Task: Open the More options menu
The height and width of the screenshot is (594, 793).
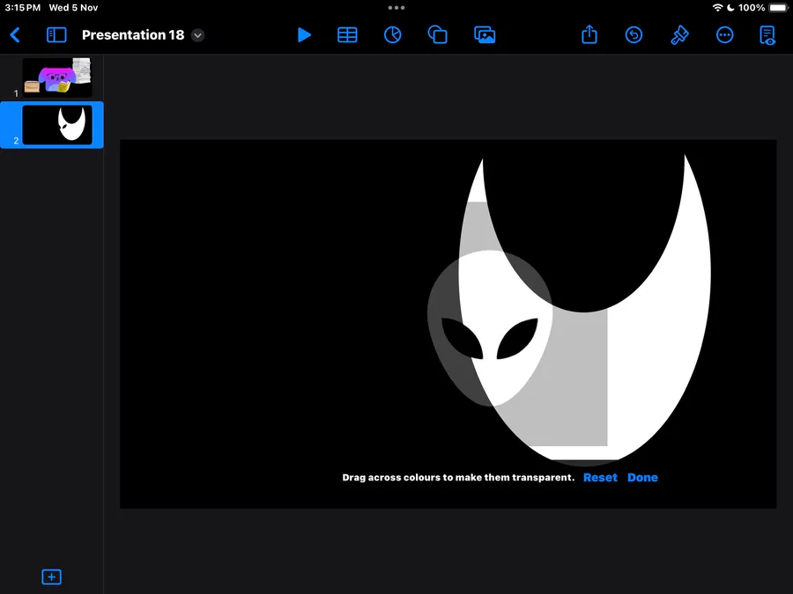Action: [725, 35]
